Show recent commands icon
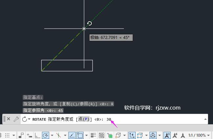 tap(25, 119)
